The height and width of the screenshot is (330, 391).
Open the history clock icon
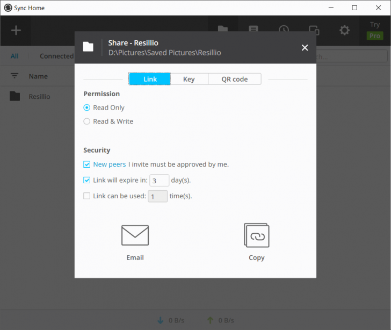pyautogui.click(x=284, y=28)
